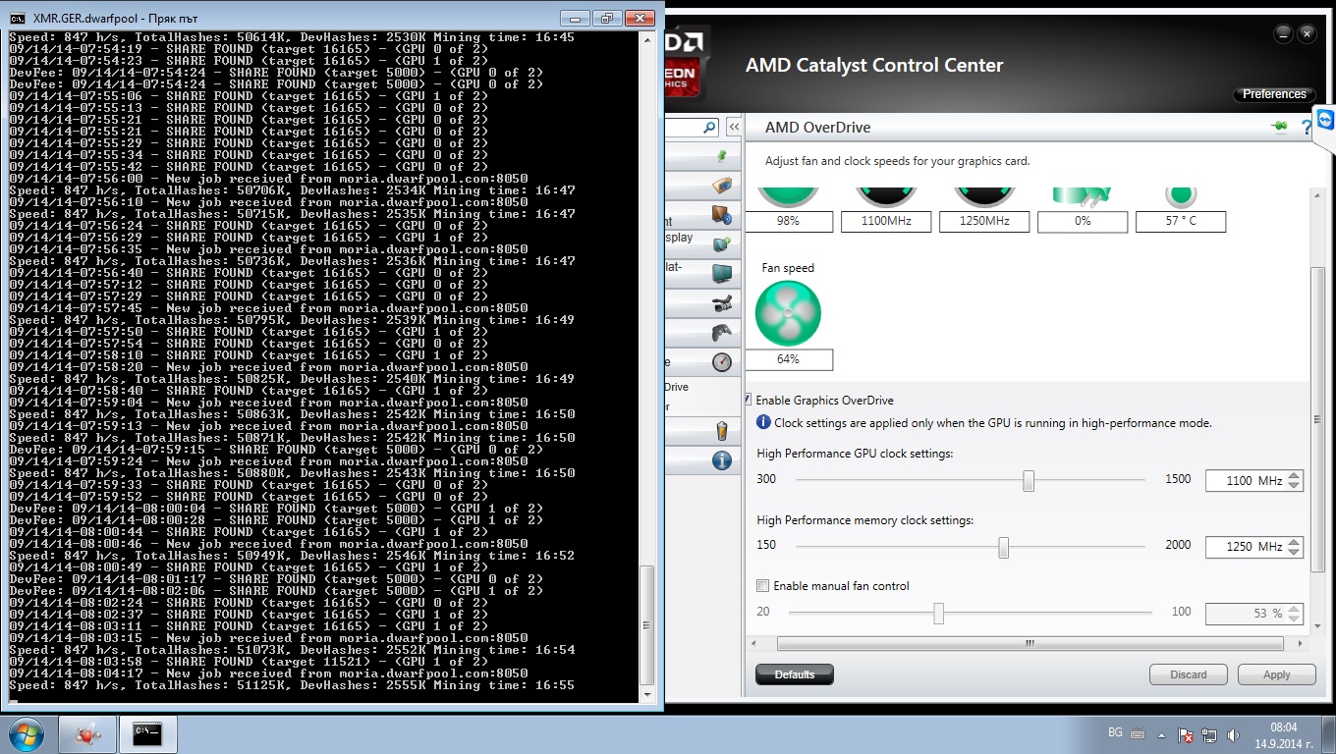Open the Presets section with folder icon

click(x=722, y=185)
